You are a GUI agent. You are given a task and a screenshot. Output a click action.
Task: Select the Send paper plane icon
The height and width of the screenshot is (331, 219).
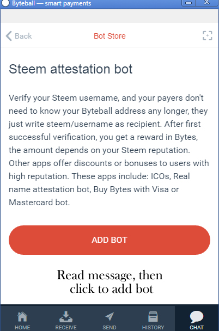pos(109,317)
